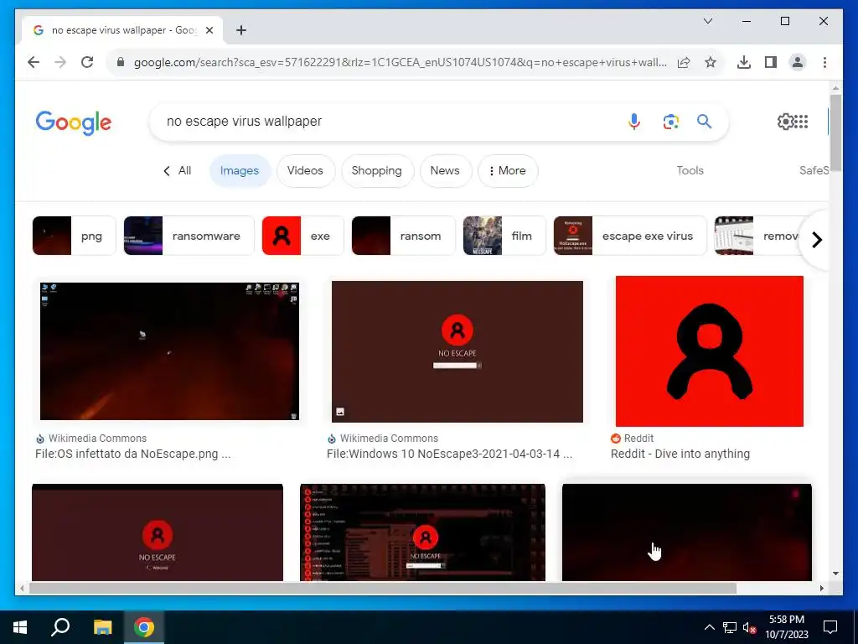Filter images by the 'film' chip
The width and height of the screenshot is (858, 644).
tap(504, 236)
